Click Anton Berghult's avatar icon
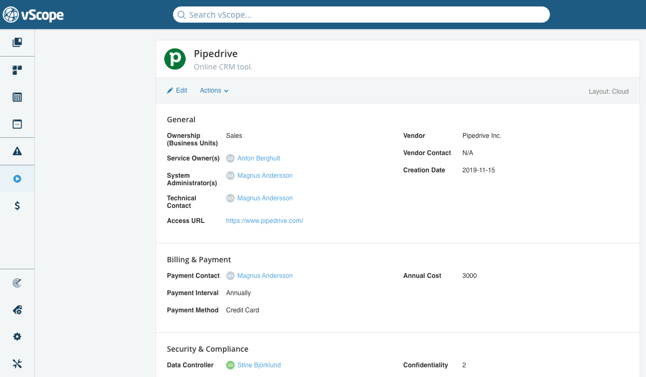 click(230, 158)
